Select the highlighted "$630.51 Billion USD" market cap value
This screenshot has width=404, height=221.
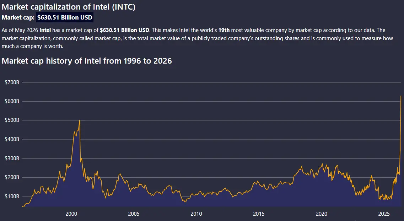[65, 17]
